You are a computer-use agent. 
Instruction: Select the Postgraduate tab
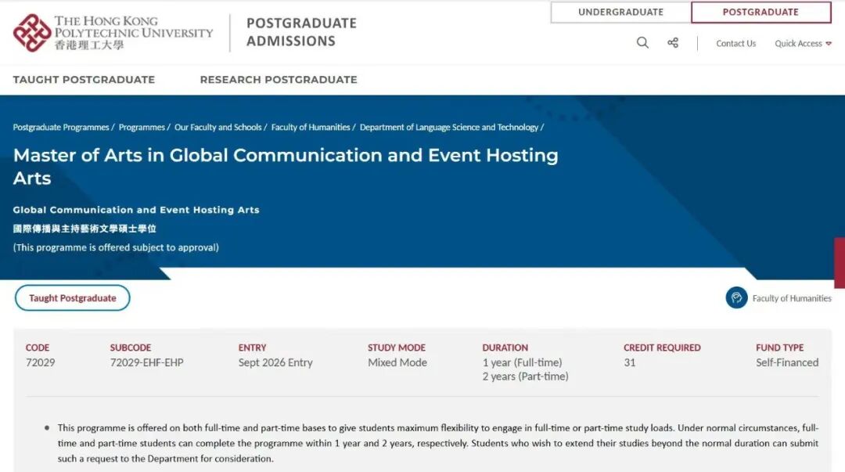click(x=760, y=13)
